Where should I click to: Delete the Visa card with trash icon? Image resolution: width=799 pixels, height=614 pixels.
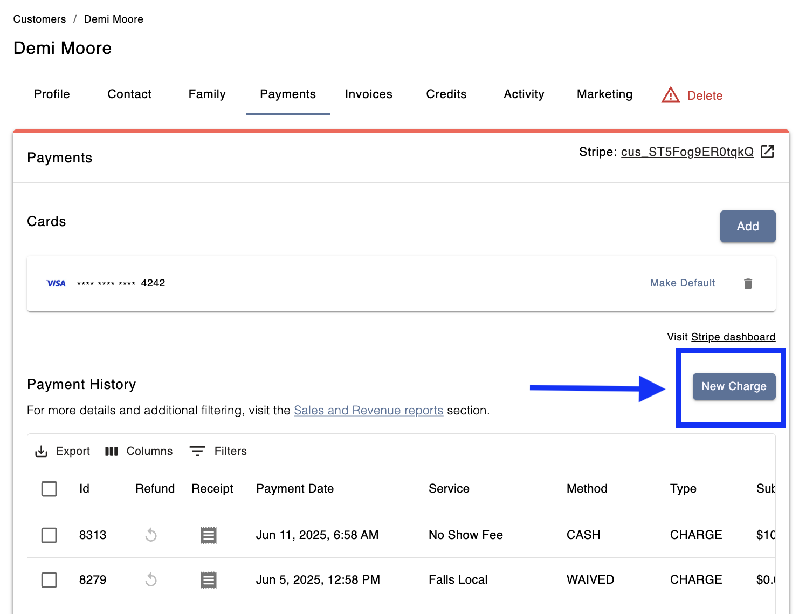[748, 283]
